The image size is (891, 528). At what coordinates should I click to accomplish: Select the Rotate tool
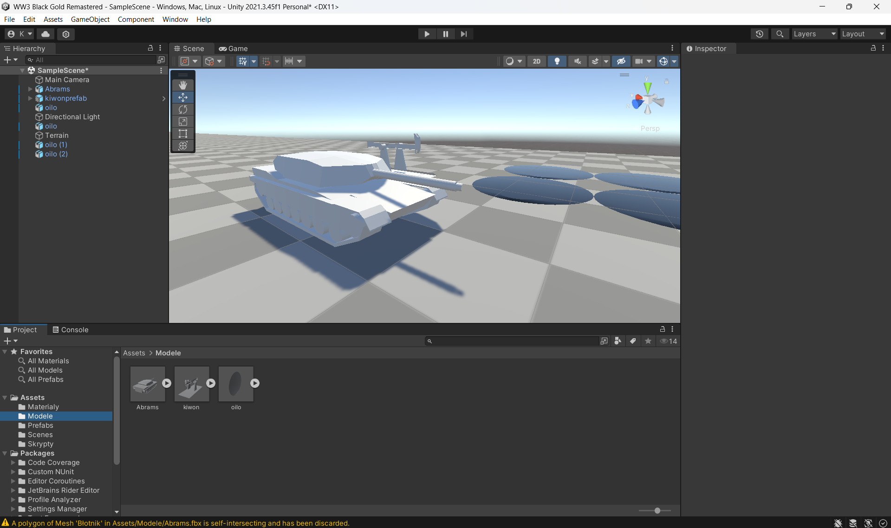pyautogui.click(x=183, y=109)
